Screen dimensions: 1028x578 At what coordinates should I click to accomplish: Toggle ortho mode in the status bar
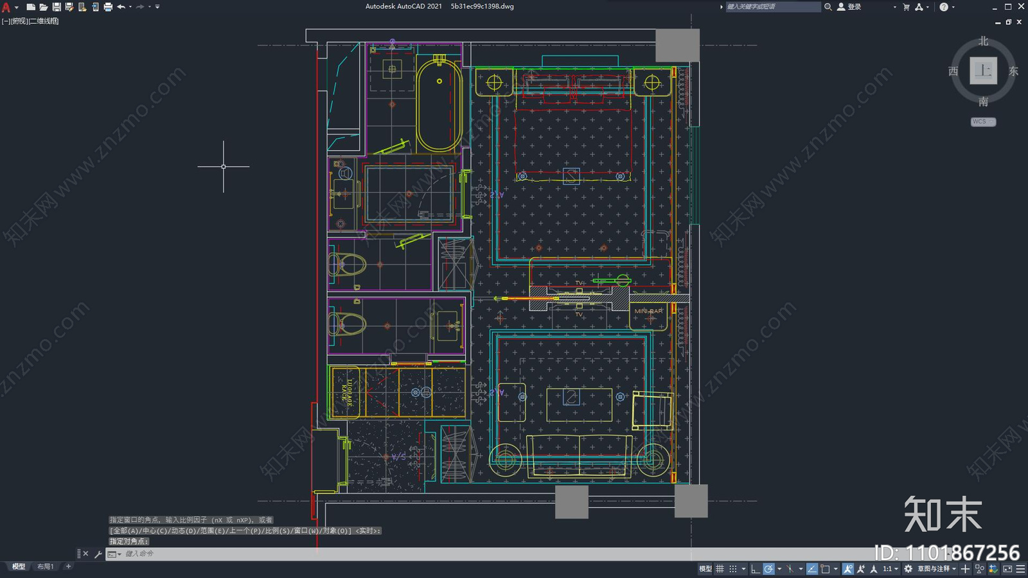(x=756, y=569)
